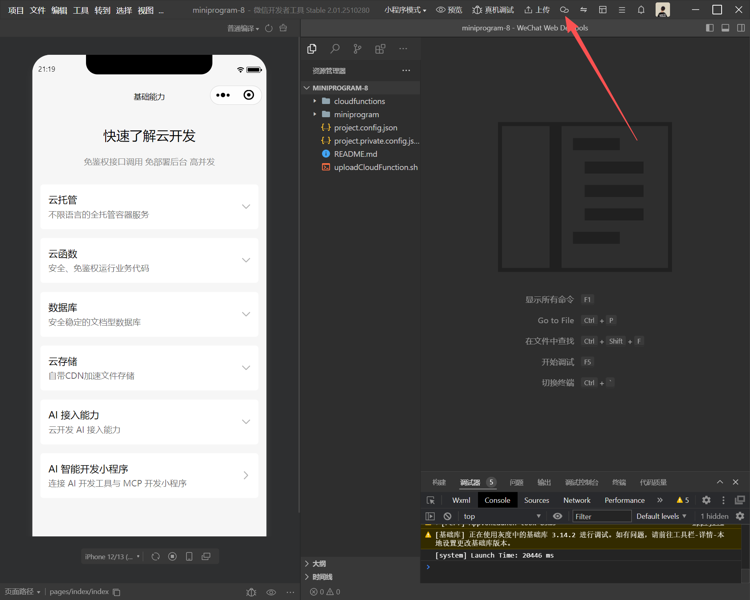Open the top JavaScript context dropdown

pos(502,516)
